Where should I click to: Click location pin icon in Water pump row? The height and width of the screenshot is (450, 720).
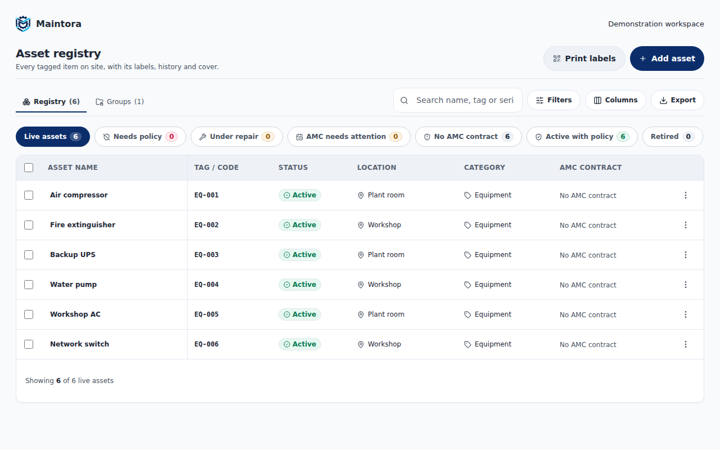361,285
